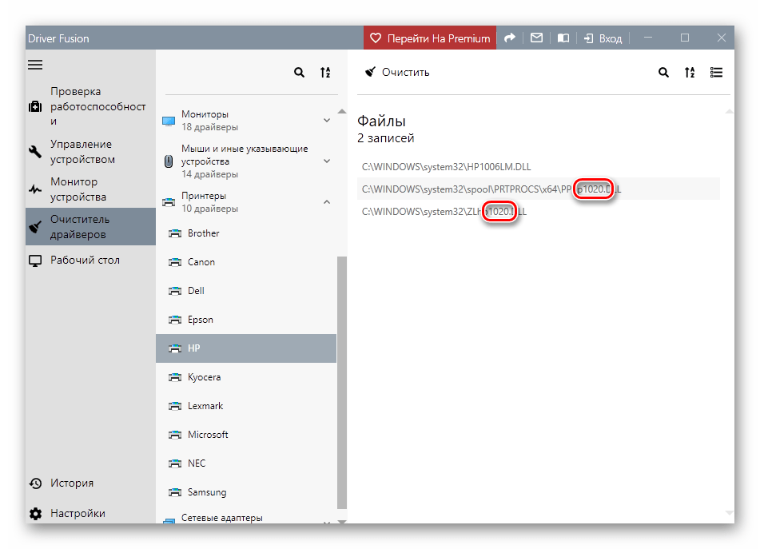Expand Мыши и иные указывающие устройства
Image resolution: width=760 pixels, height=549 pixels.
tap(326, 161)
